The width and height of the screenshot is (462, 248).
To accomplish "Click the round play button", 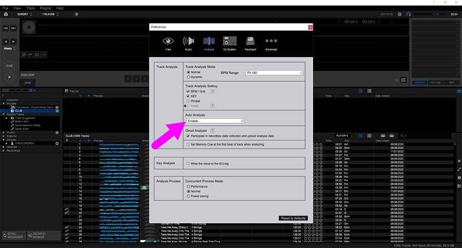I will point(9,77).
